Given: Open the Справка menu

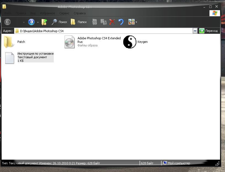Looking at the screenshot, I should click(x=80, y=13).
